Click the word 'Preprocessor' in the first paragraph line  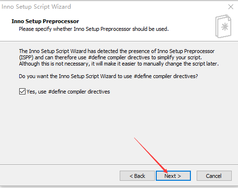[199, 51]
